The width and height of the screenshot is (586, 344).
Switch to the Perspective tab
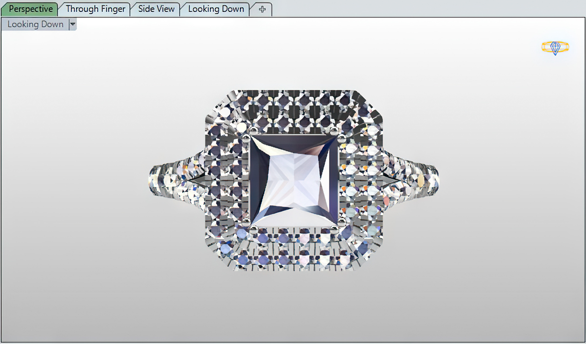tap(30, 9)
